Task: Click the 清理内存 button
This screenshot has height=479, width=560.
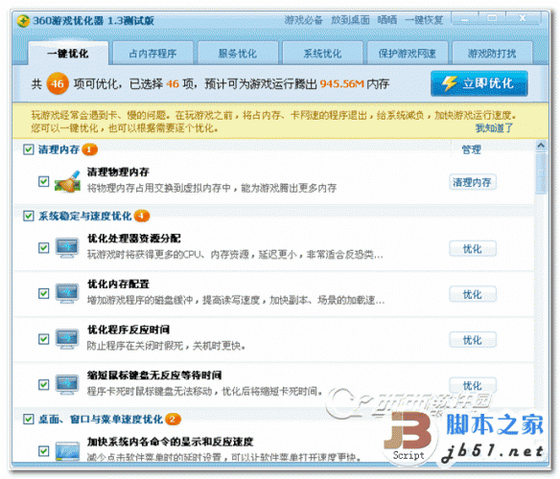Action: (472, 182)
